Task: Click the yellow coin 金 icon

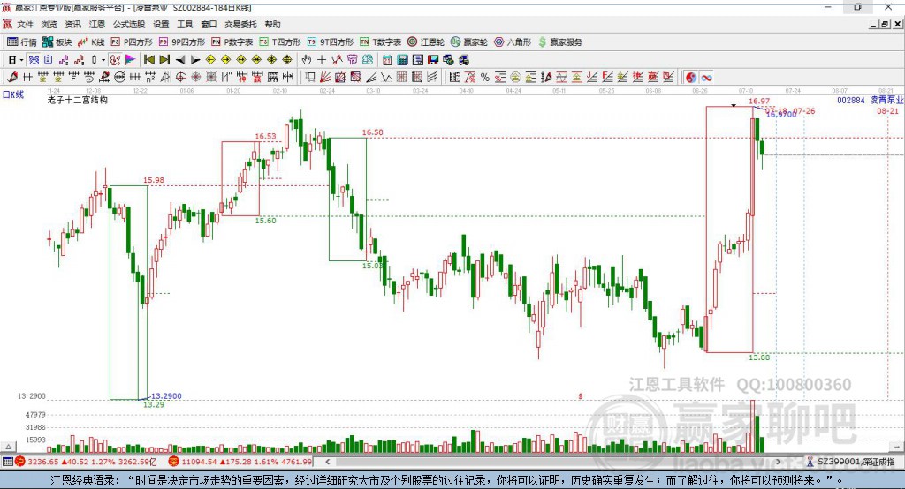Action: (515, 78)
